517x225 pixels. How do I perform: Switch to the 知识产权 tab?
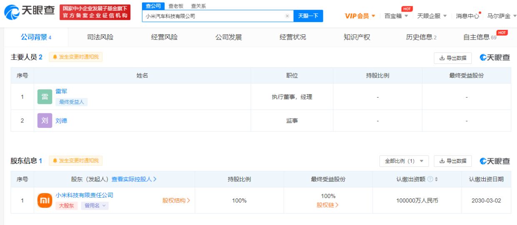[357, 37]
